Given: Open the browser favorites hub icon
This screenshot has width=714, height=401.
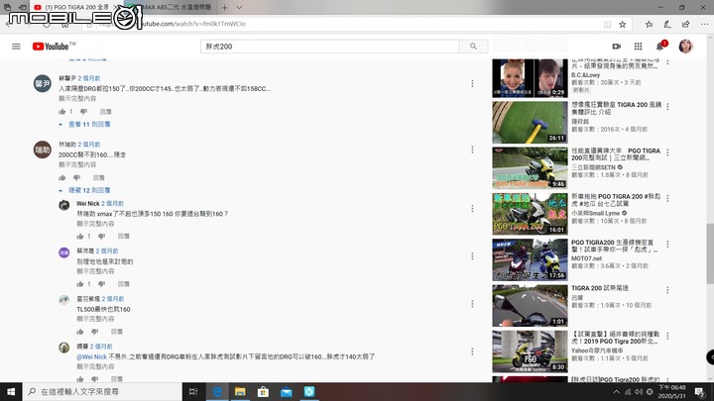Looking at the screenshot, I should [x=649, y=24].
